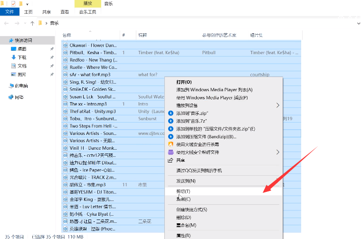Click the properties checkmark icon in title bar
This screenshot has width=361, height=239.
pos(13,4)
